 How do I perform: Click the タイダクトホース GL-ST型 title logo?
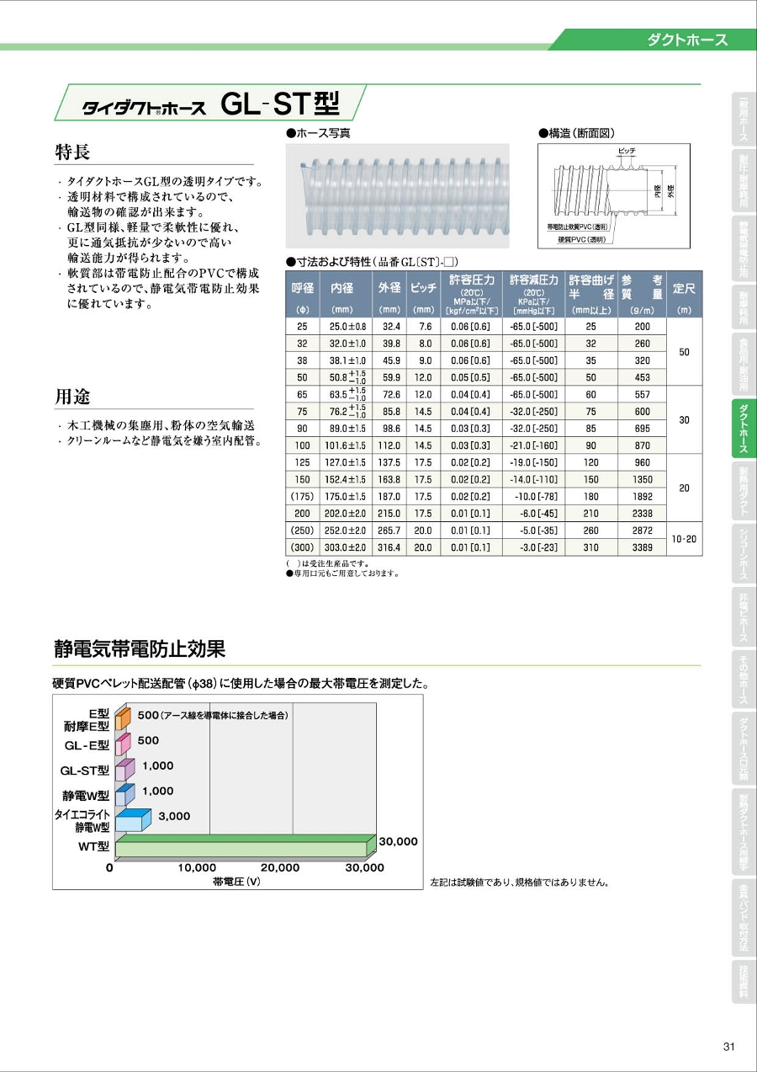pos(210,104)
